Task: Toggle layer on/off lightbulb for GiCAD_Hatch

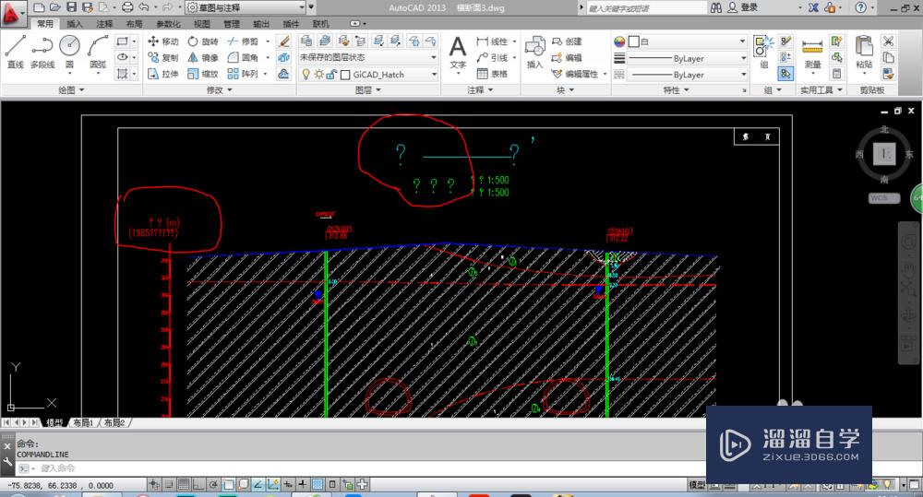Action: tap(306, 74)
